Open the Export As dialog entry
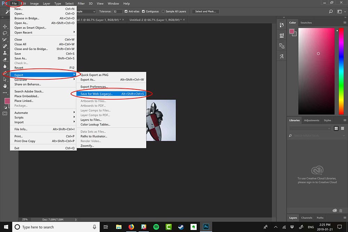The height and width of the screenshot is (232, 348). click(x=111, y=79)
